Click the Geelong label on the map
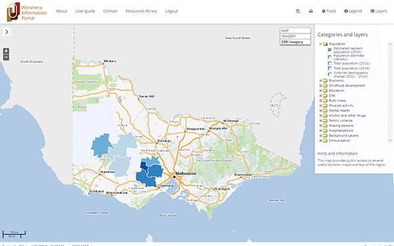This screenshot has height=246, width=394. point(167,186)
